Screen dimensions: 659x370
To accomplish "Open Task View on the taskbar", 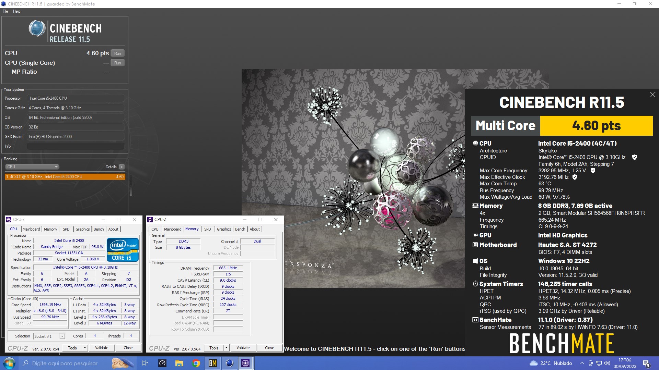I will [x=144, y=363].
